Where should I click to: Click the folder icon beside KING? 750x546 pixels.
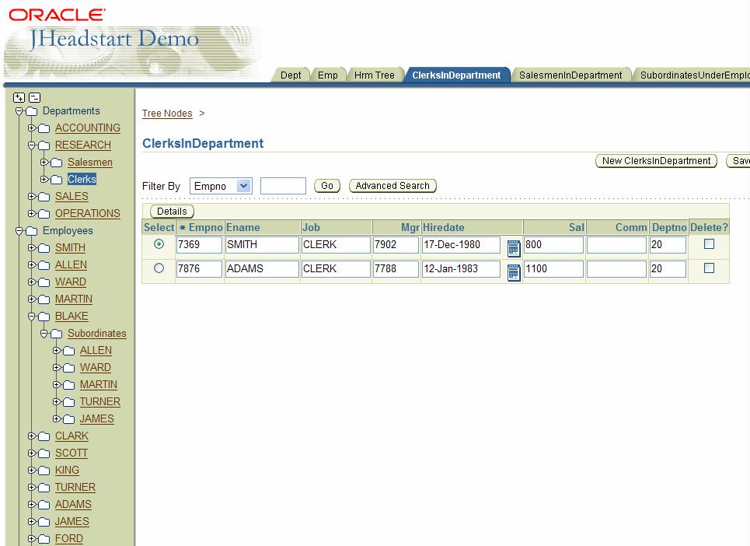(44, 471)
